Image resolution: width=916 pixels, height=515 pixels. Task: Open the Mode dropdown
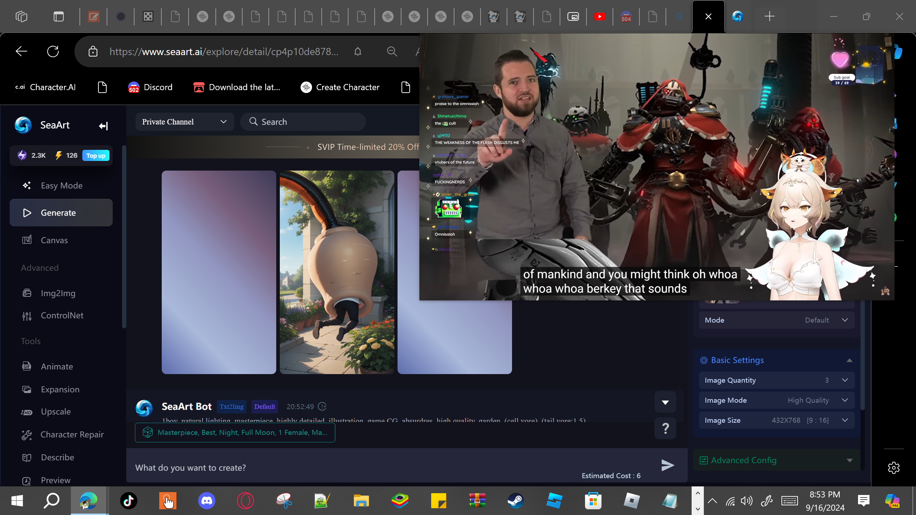pyautogui.click(x=777, y=320)
